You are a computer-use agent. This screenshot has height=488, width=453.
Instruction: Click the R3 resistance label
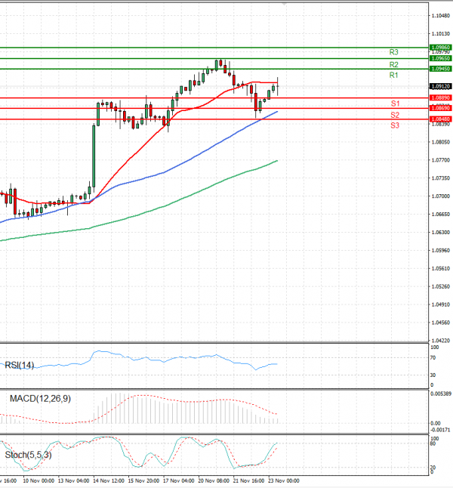tap(393, 52)
